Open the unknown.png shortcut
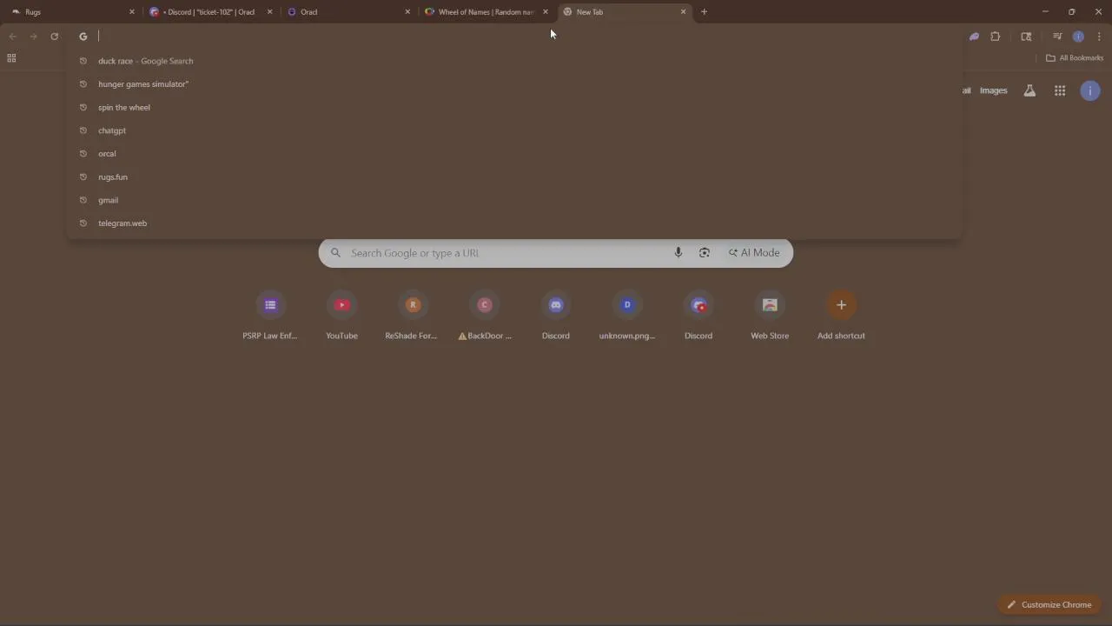 click(x=627, y=316)
